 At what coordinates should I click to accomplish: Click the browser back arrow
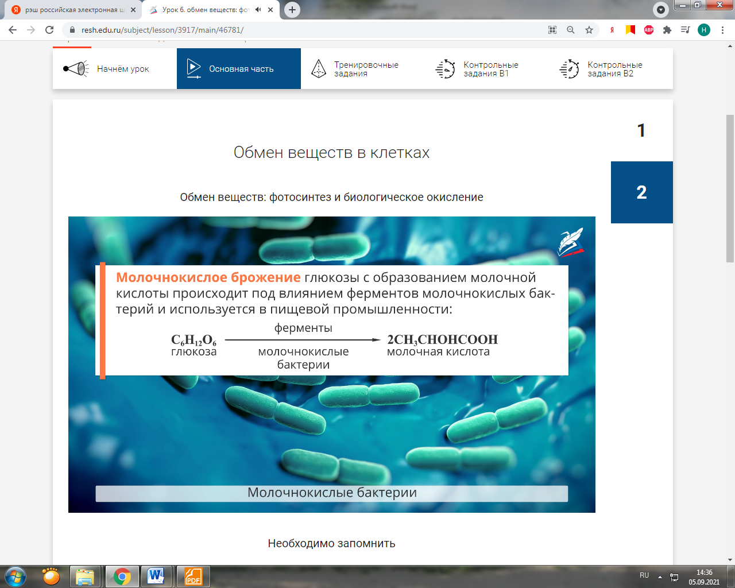point(13,30)
